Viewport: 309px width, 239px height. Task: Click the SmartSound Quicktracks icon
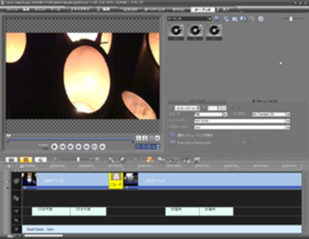172,143
